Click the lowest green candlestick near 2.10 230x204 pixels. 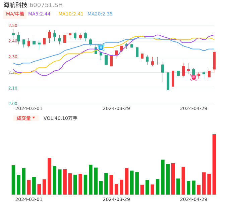tap(168, 81)
